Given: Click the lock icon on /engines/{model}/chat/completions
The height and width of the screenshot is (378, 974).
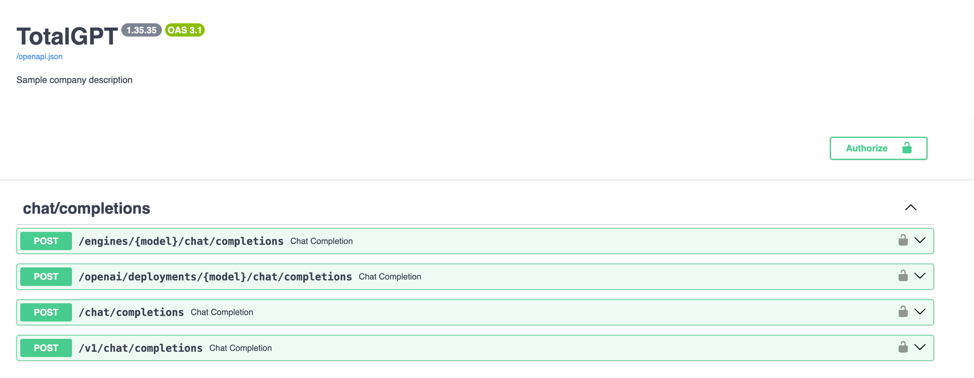Looking at the screenshot, I should click(903, 240).
